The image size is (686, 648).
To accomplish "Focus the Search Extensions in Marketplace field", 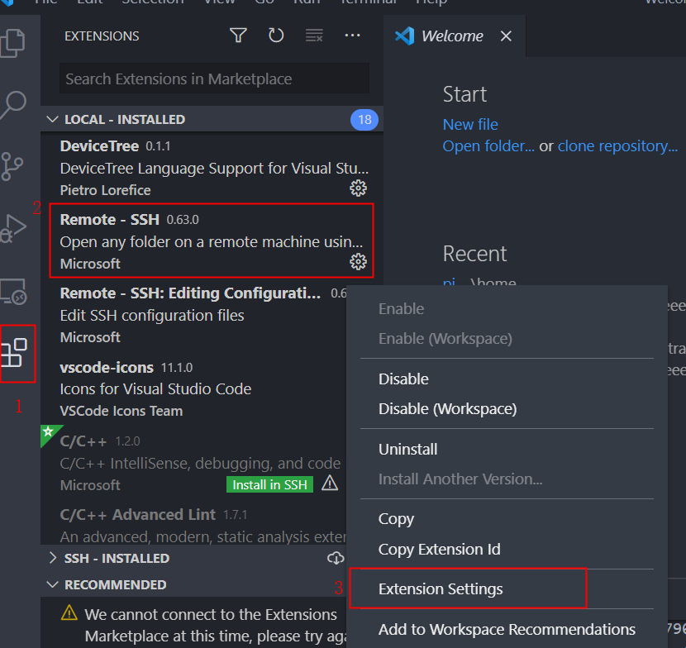I will point(214,79).
